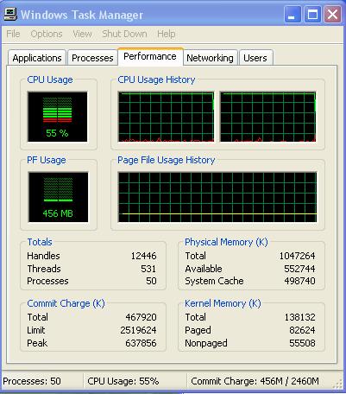Viewport: 346px width, 394px height.
Task: Click the Task Manager title bar icon
Action: (x=10, y=14)
